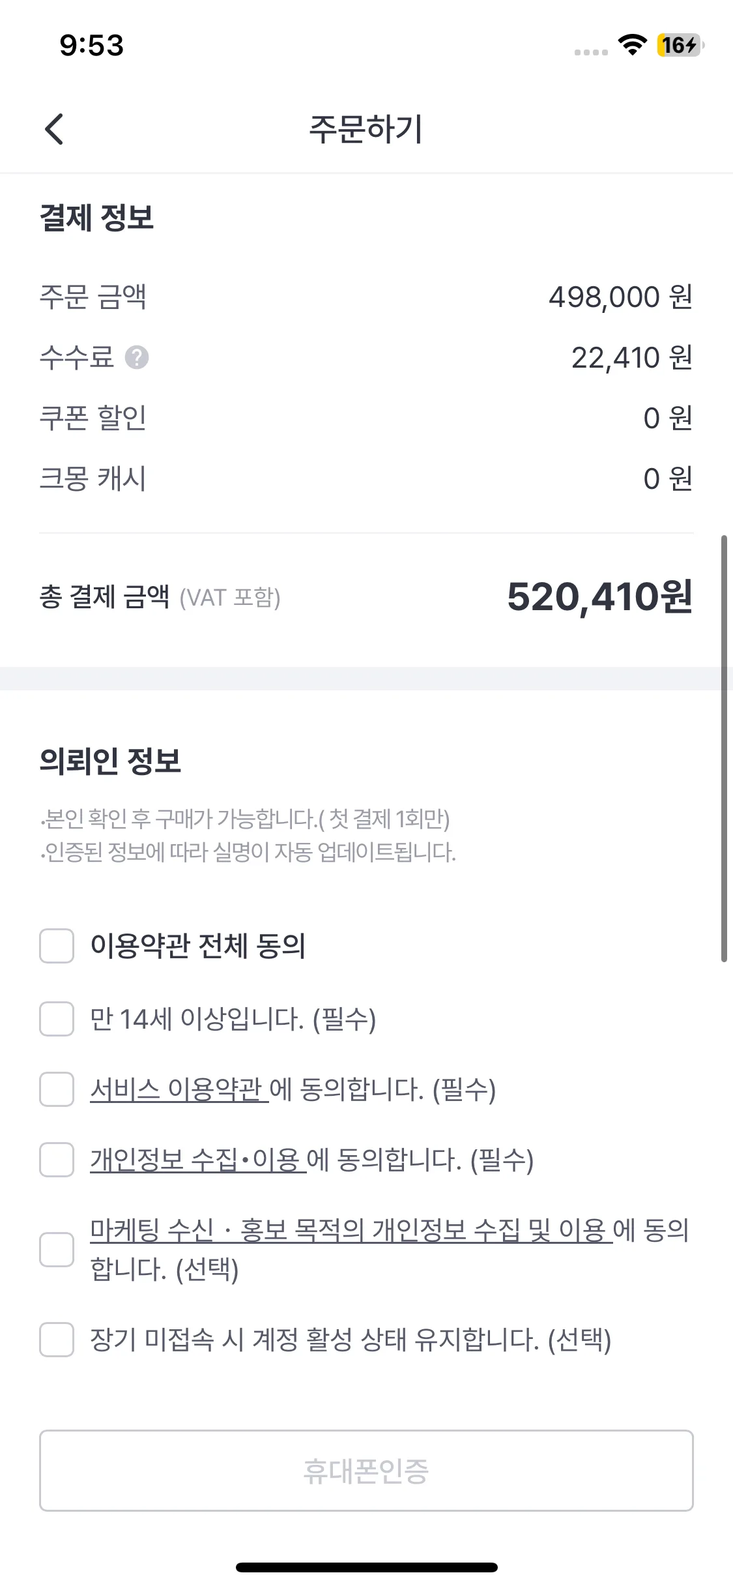Tap the fee help question-mark icon
The image size is (733, 1588).
137,357
